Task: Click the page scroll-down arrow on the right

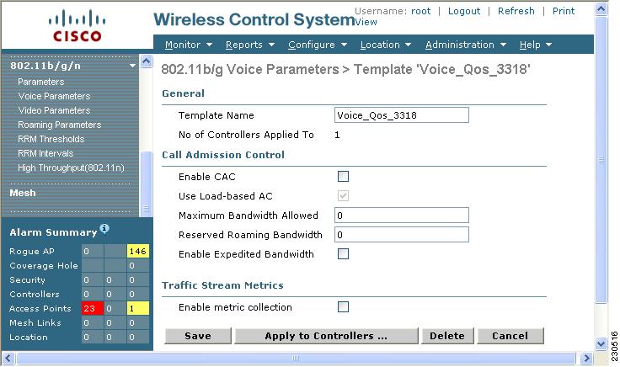Action: tap(601, 343)
